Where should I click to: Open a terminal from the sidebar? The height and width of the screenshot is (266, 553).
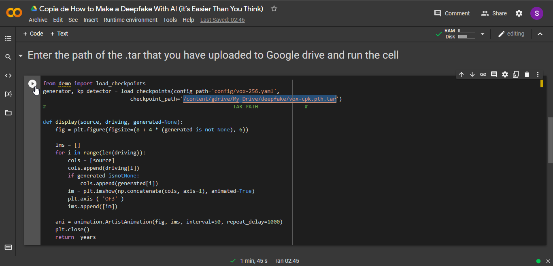pos(8,247)
